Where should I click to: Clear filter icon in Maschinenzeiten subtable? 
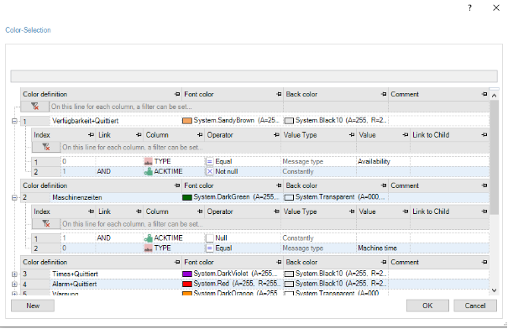(46, 224)
